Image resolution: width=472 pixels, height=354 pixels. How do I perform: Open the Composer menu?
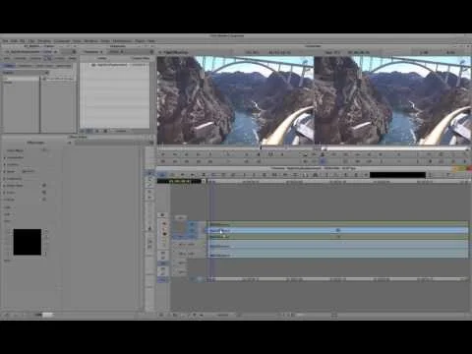62,41
